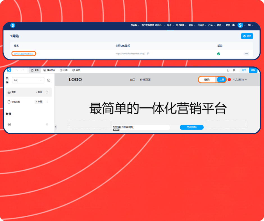Click the 姓名 column header
The image size is (264, 221).
pyautogui.click(x=16, y=46)
